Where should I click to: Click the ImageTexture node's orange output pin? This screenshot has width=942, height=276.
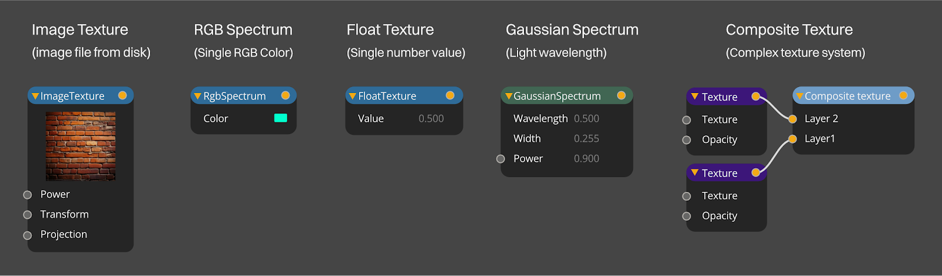point(122,95)
